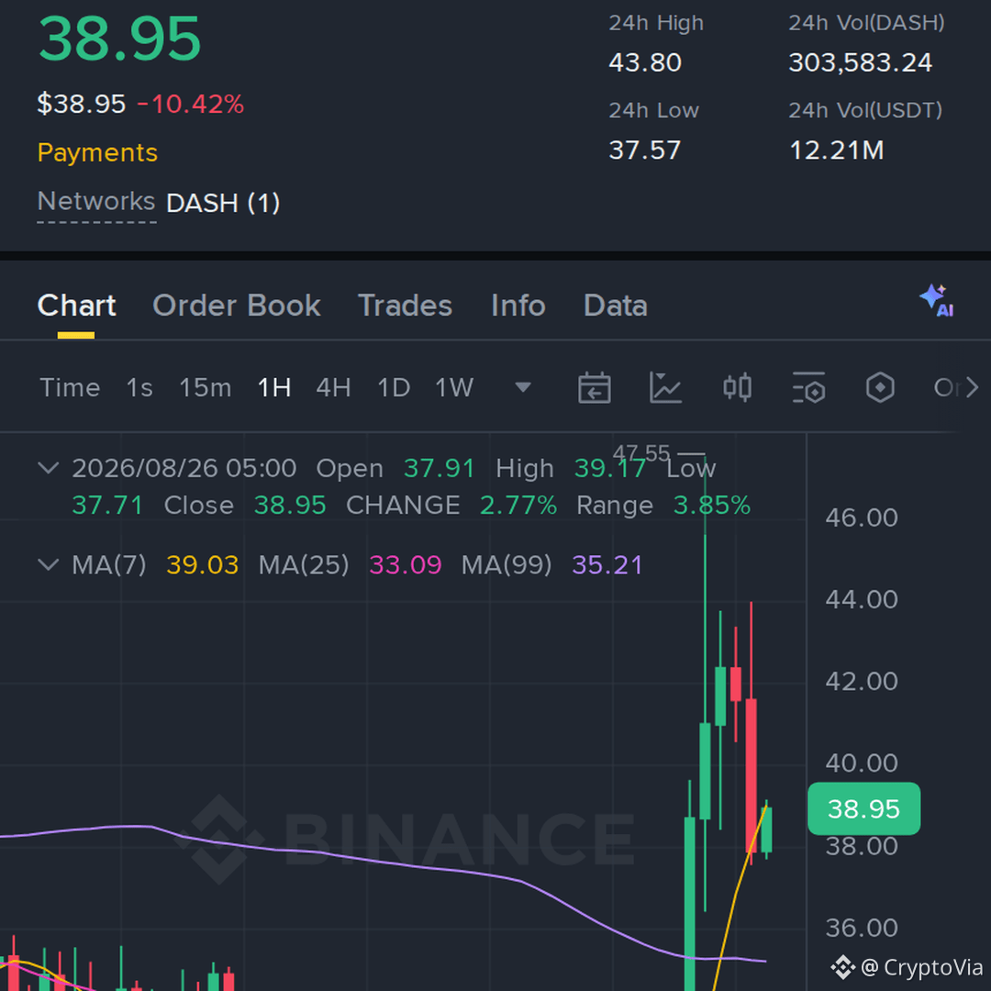Image resolution: width=991 pixels, height=991 pixels.
Task: Click the CHANGE 2.77% value
Action: [518, 506]
